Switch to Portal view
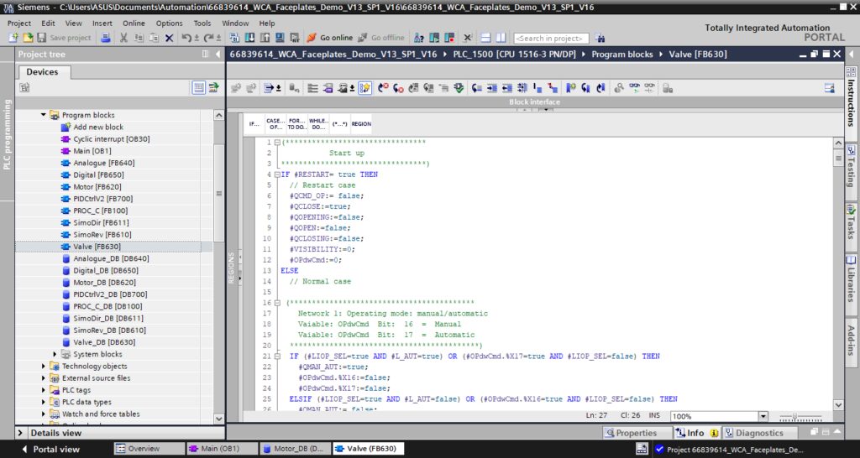 (x=50, y=449)
